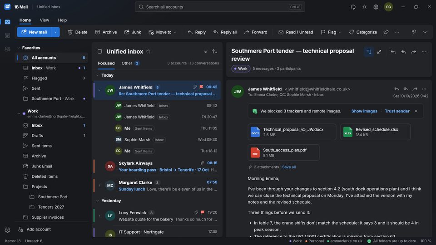Open the View ribbon tab
This screenshot has height=245, width=436.
click(45, 20)
